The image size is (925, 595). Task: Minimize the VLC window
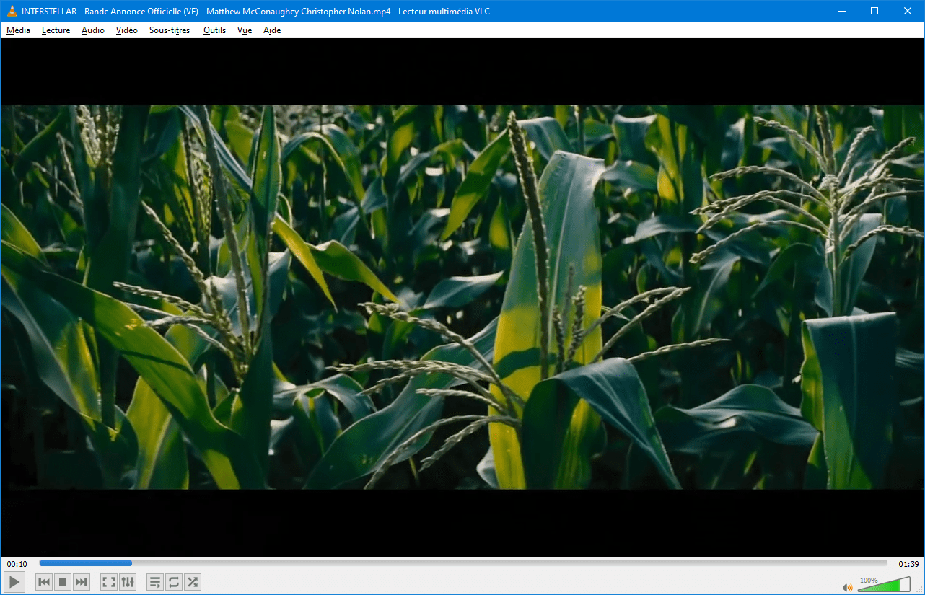click(841, 11)
